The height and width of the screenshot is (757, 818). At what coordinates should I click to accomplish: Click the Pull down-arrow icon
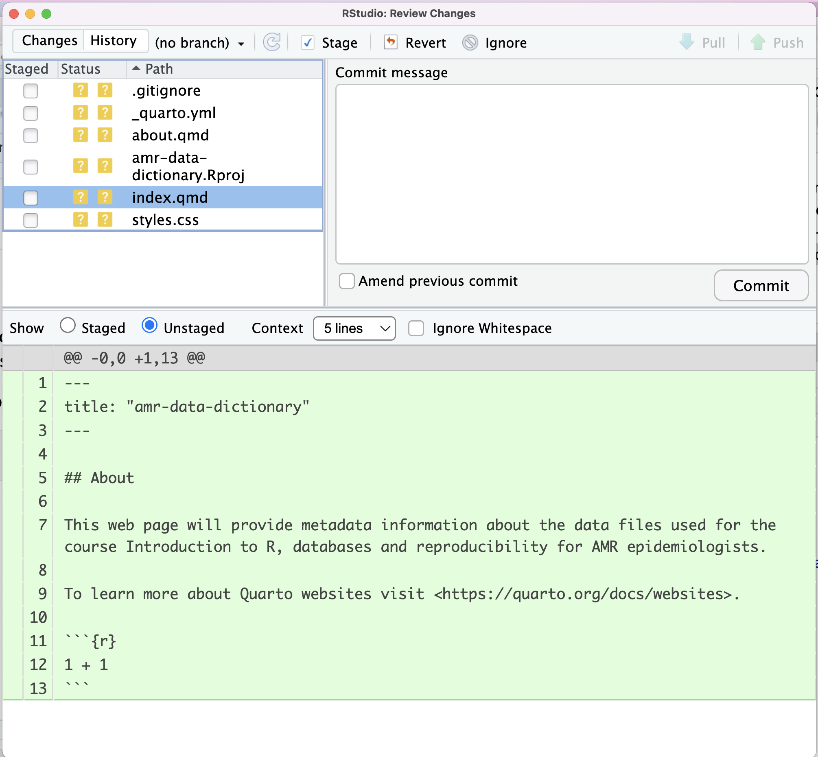tap(687, 42)
